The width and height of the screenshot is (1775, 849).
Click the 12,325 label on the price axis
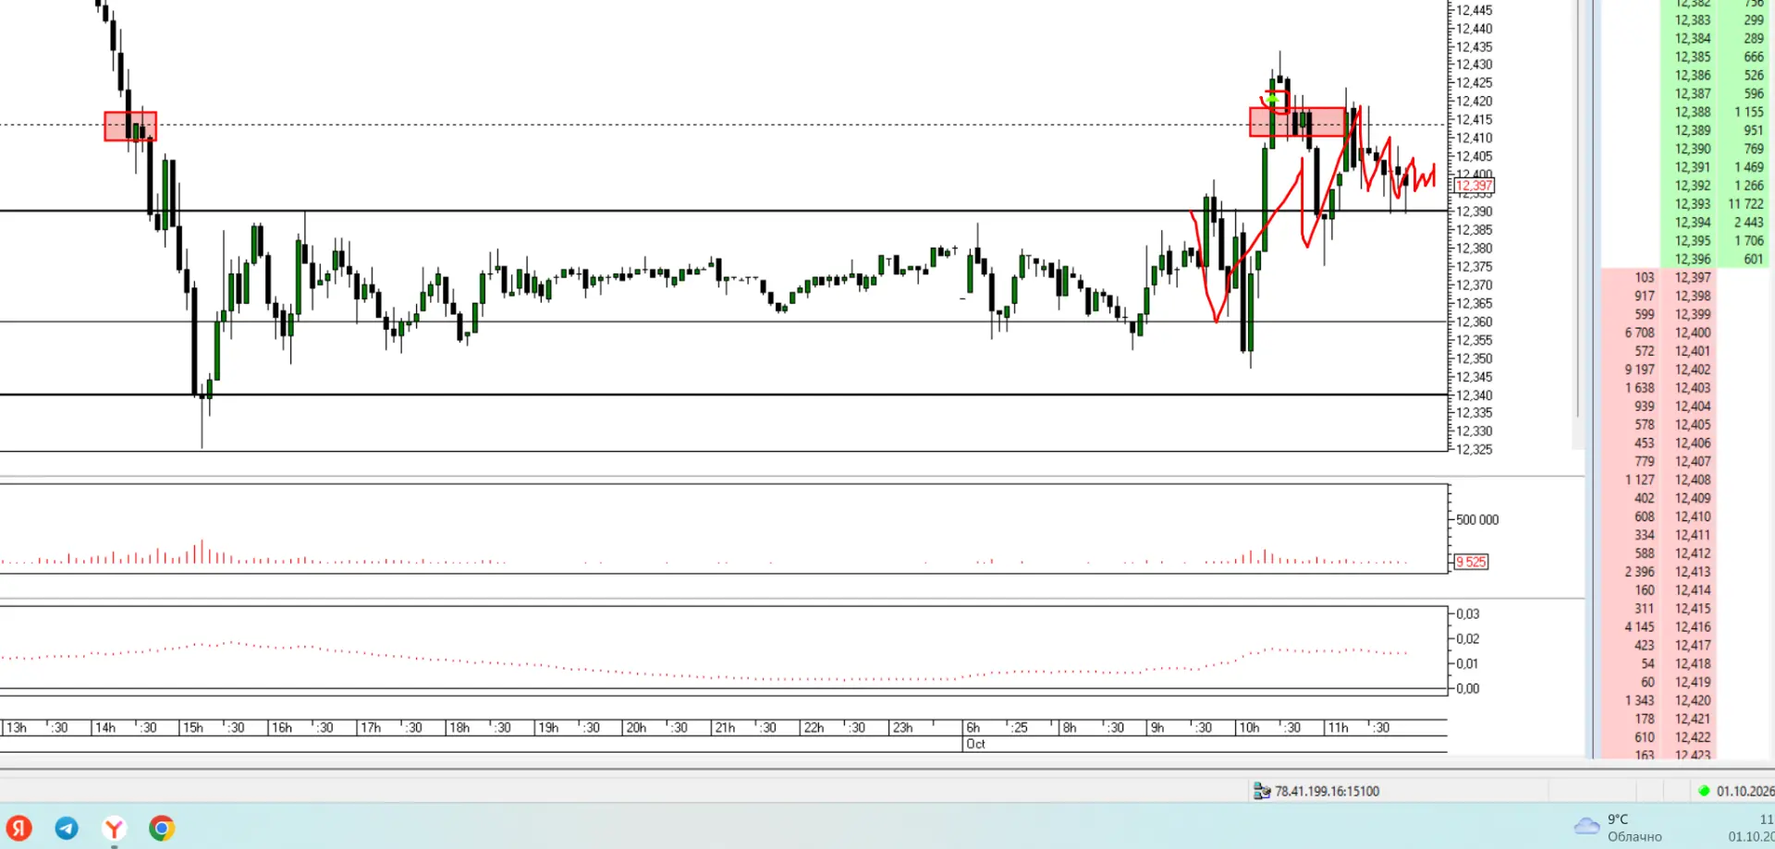(x=1474, y=450)
